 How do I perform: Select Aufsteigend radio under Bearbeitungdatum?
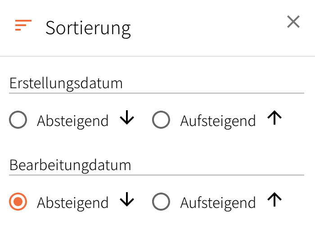click(161, 202)
